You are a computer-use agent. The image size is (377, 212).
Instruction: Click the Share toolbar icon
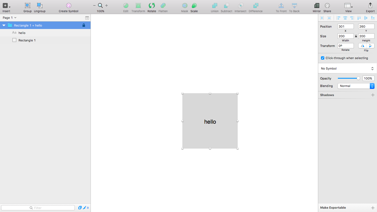click(327, 6)
